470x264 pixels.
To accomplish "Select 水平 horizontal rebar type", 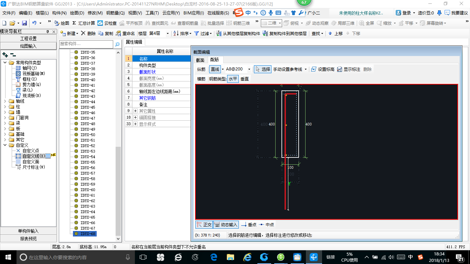I will [x=233, y=79].
